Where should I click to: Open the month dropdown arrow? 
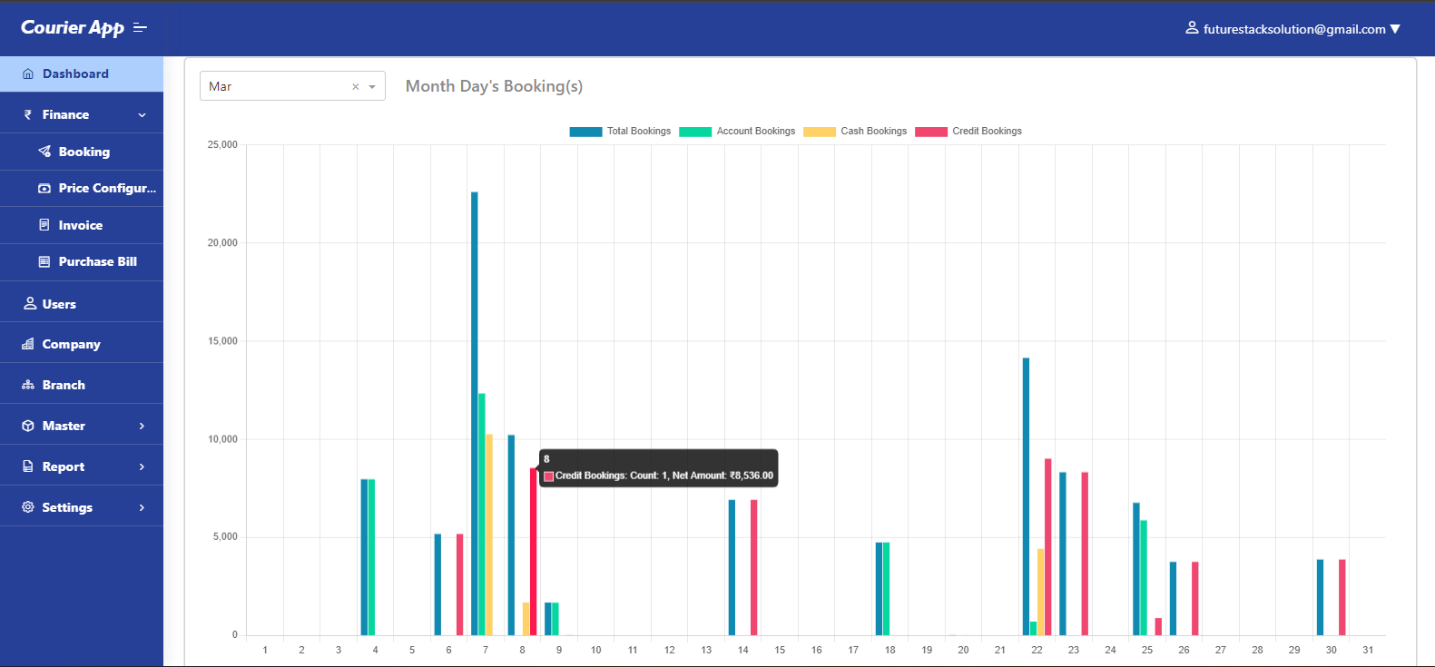(x=372, y=87)
